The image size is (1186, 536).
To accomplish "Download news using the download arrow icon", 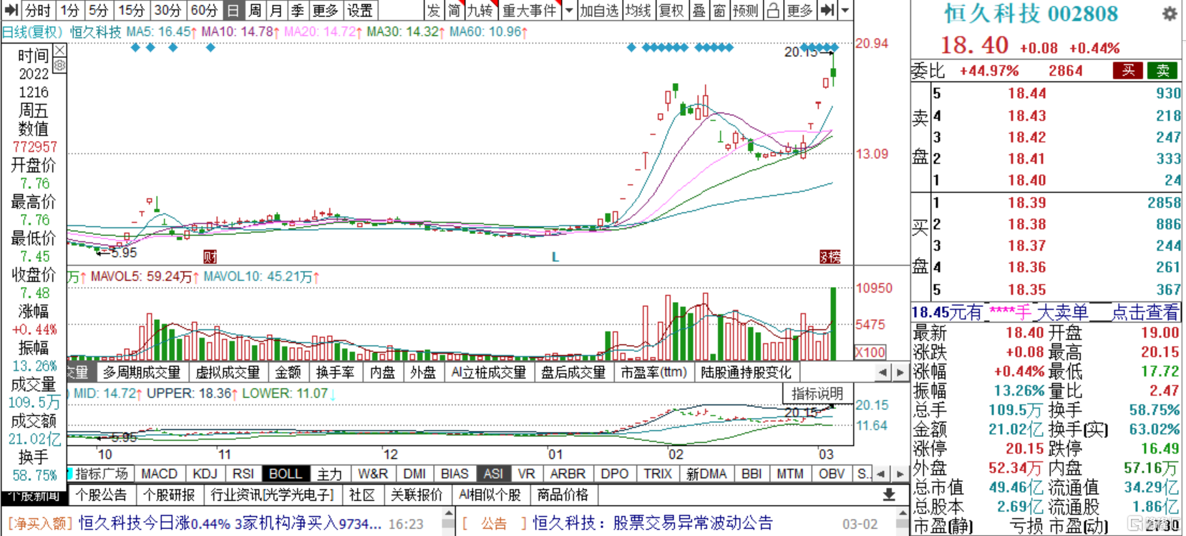I will tap(889, 494).
